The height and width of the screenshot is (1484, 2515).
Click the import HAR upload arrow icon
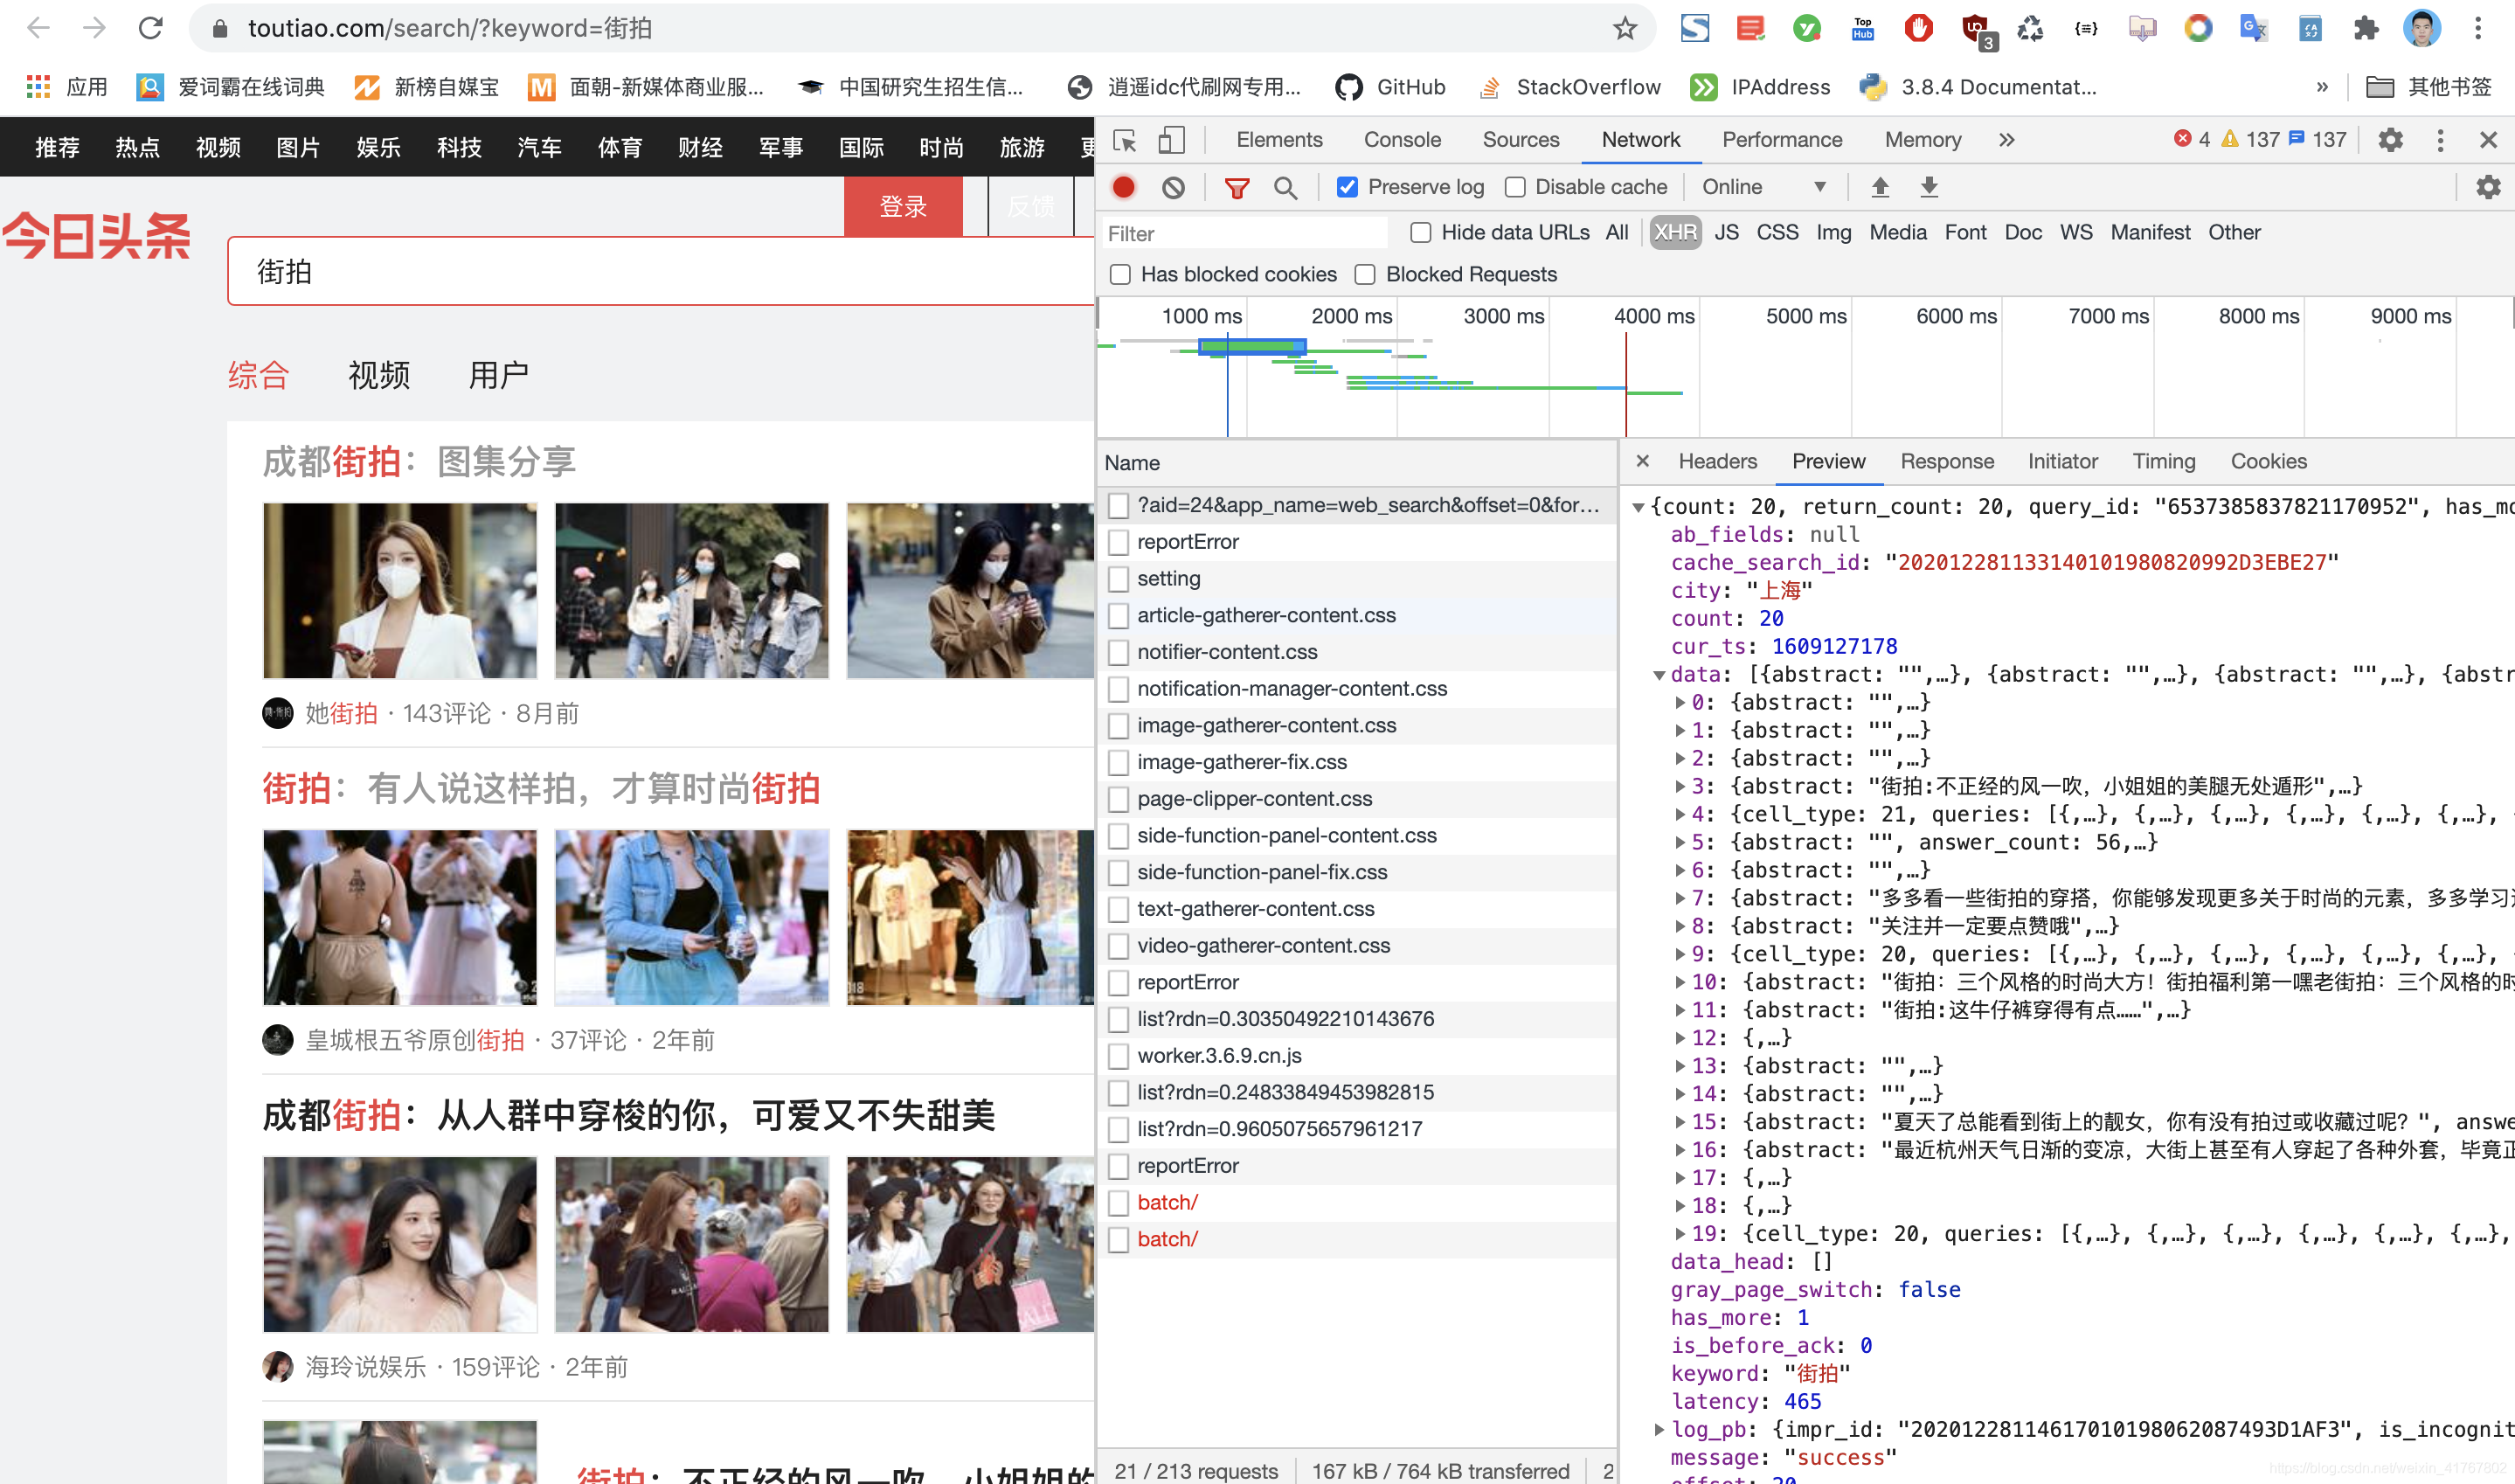tap(1879, 187)
